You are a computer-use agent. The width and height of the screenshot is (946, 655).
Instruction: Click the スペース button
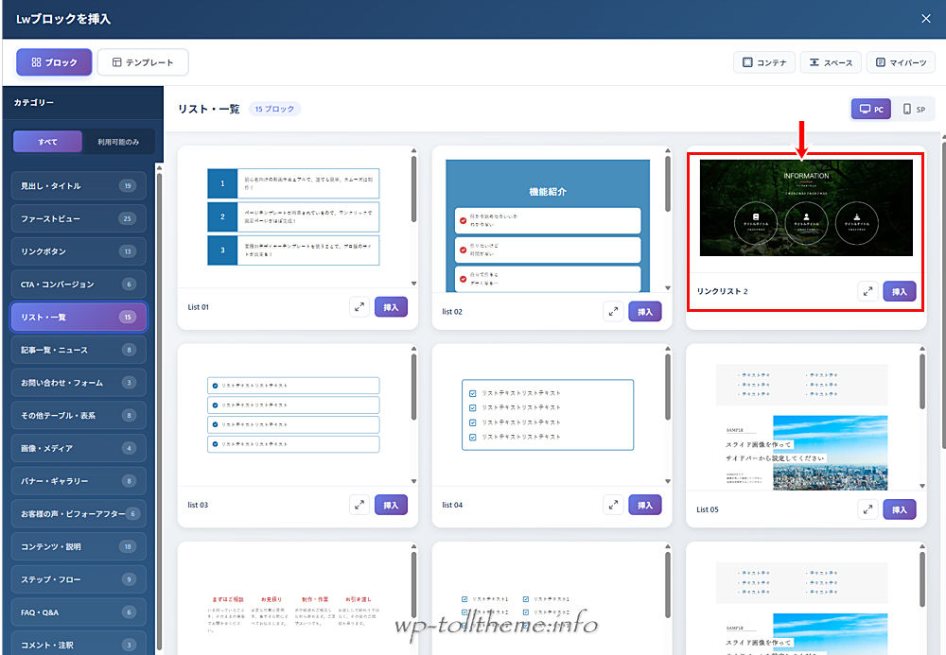(831, 62)
